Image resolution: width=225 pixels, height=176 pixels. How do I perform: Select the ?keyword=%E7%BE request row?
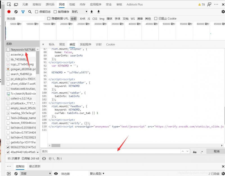coord(21,50)
